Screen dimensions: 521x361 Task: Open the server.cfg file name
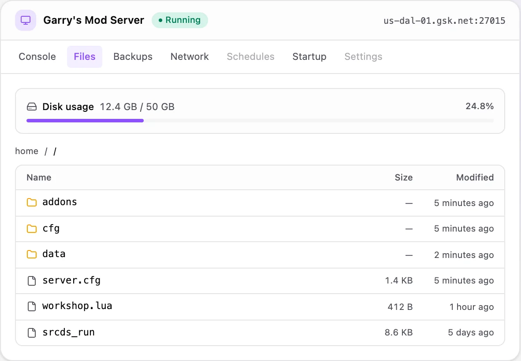click(x=71, y=281)
